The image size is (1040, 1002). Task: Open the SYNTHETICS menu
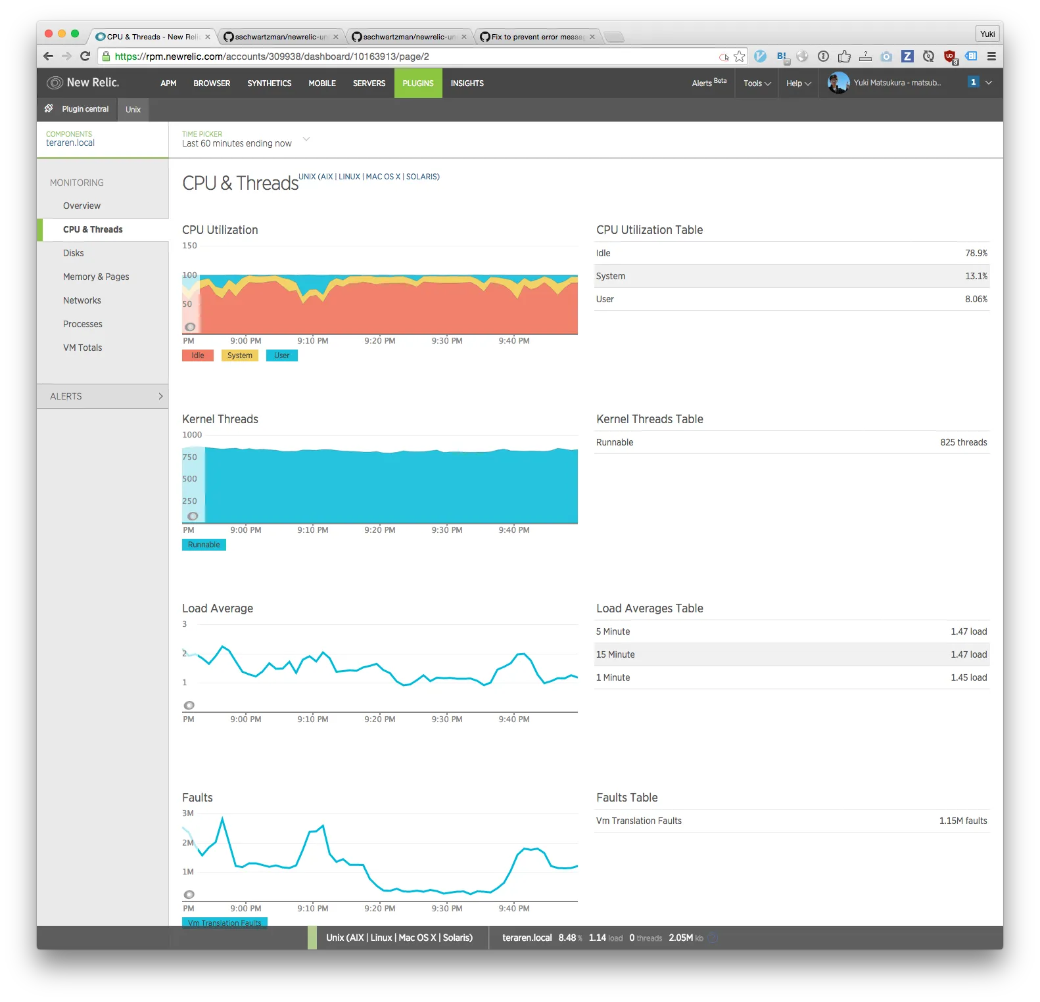pos(270,83)
